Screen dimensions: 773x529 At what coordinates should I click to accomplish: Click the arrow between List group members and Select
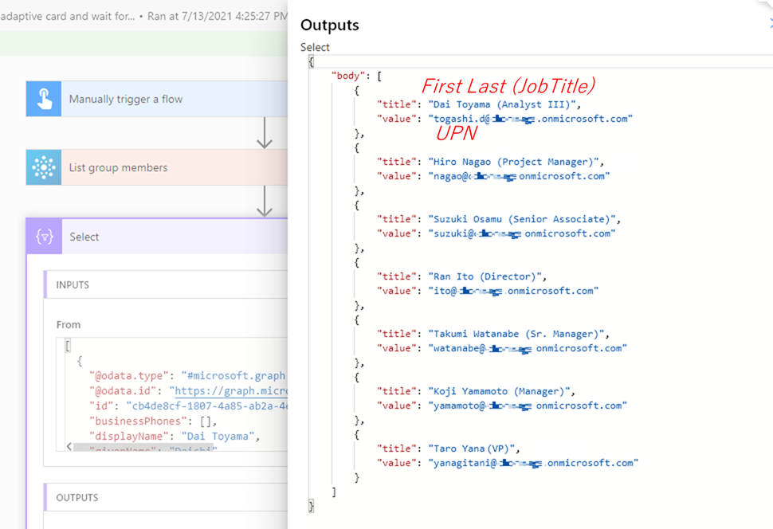pyautogui.click(x=263, y=201)
